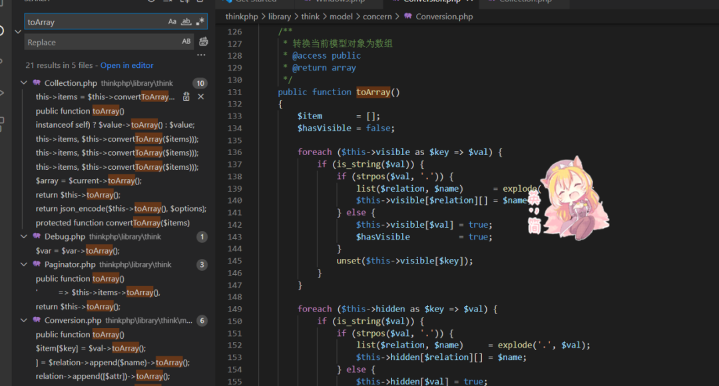Click @access public comment in editor
Viewport: 719px width, 386px height.
point(326,55)
